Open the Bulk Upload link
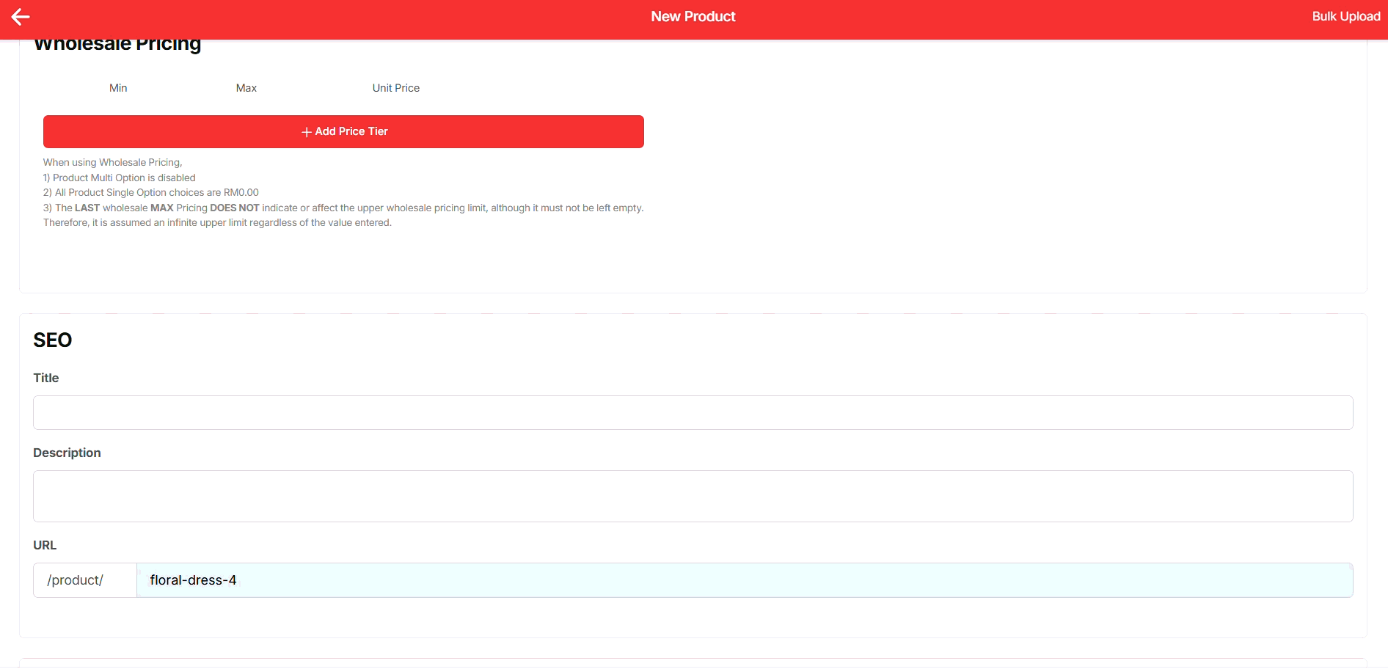 (1345, 17)
